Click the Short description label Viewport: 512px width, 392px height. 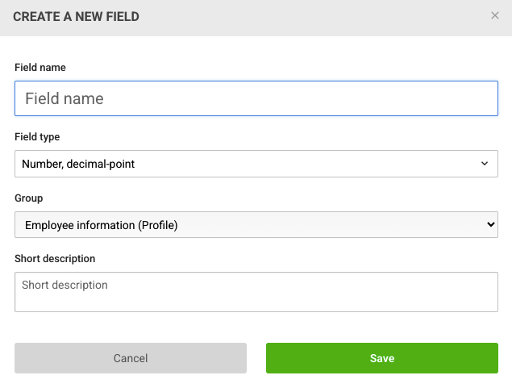click(x=55, y=258)
